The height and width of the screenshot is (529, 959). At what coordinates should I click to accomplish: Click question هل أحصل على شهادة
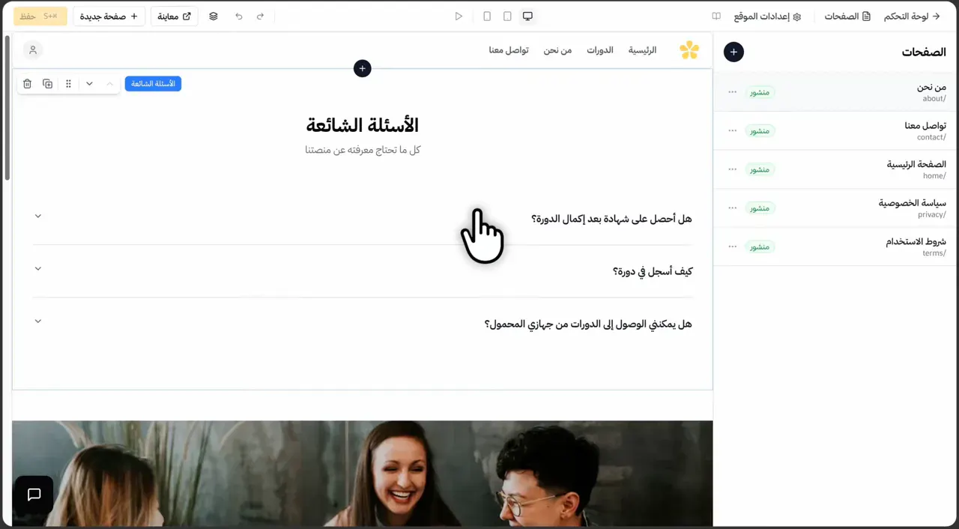coord(611,219)
